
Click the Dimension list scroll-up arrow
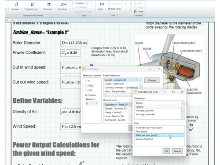click(183, 103)
